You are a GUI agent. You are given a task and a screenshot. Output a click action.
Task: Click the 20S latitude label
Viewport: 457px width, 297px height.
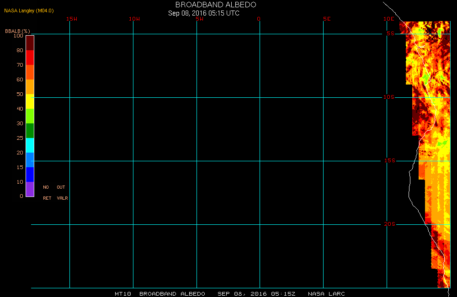tap(390, 224)
